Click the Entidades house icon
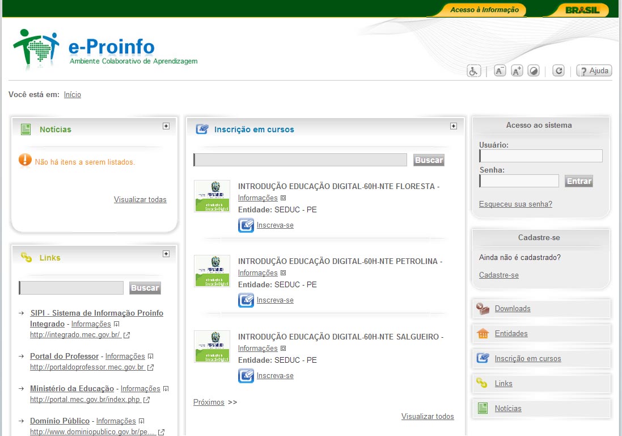Viewport: 622px width, 436px height. pyautogui.click(x=483, y=334)
